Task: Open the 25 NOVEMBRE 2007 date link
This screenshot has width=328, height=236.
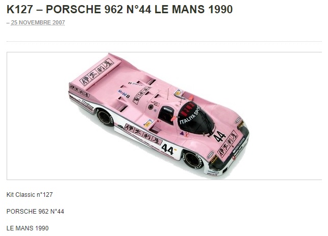Action: [38, 22]
